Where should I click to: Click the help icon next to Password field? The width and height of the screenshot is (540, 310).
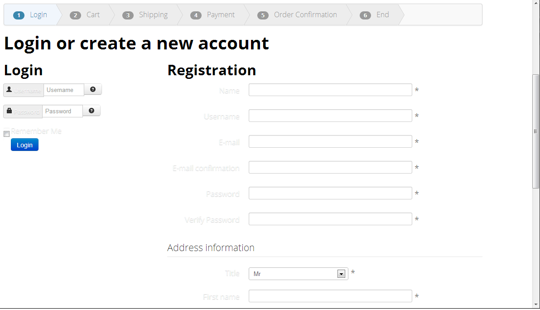tap(92, 111)
